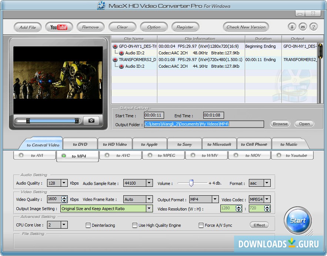Switch to the to DVD tab
327x256 pixels.
79,144
